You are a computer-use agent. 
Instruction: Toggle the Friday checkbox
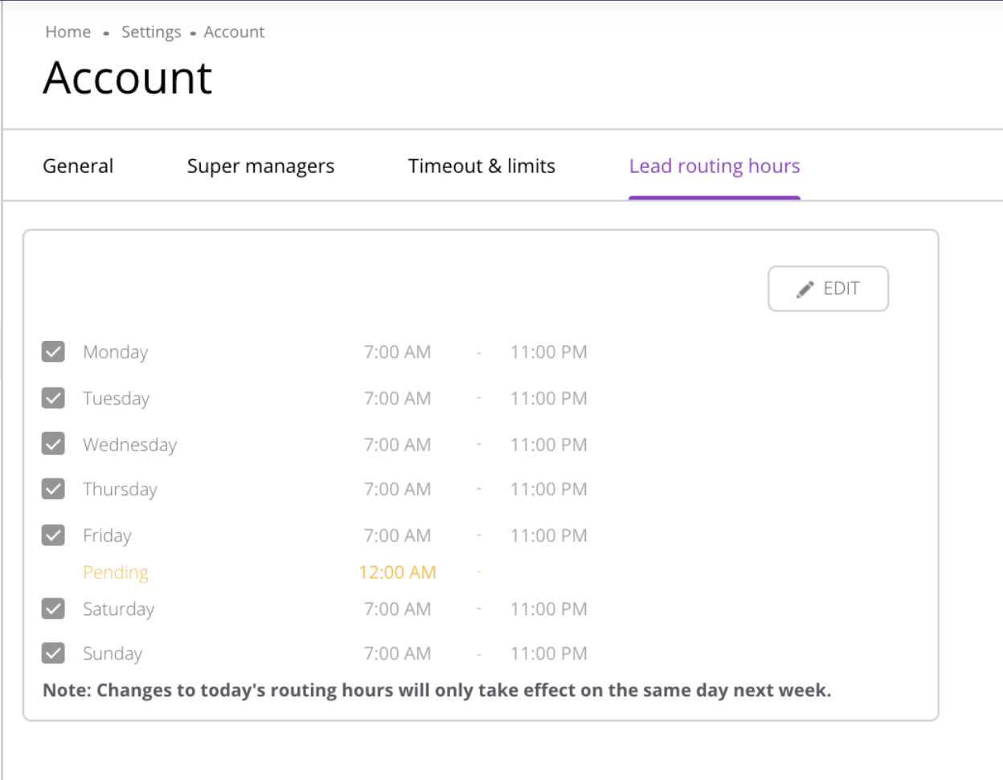click(53, 536)
